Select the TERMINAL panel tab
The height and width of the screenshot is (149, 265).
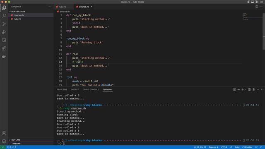108,89
